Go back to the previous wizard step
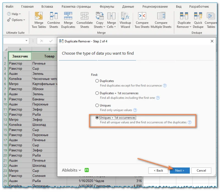The width and height of the screenshot is (220, 192). tap(158, 170)
